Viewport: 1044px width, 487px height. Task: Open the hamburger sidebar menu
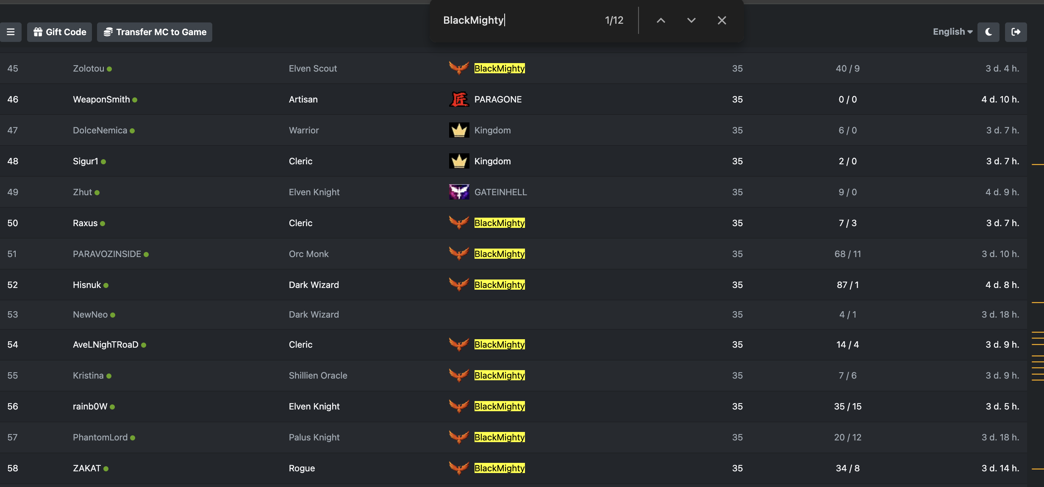point(11,32)
